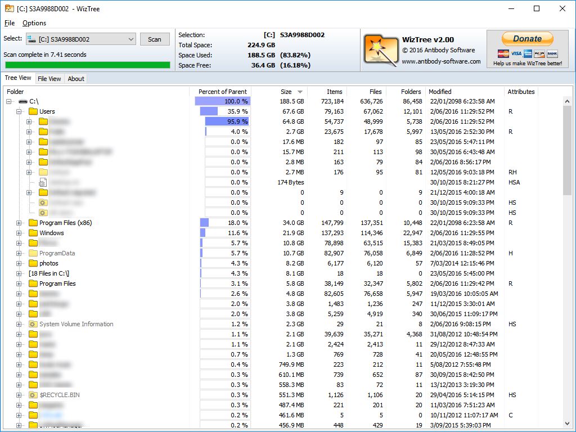Switch to the File View tab
The height and width of the screenshot is (432, 576).
49,79
